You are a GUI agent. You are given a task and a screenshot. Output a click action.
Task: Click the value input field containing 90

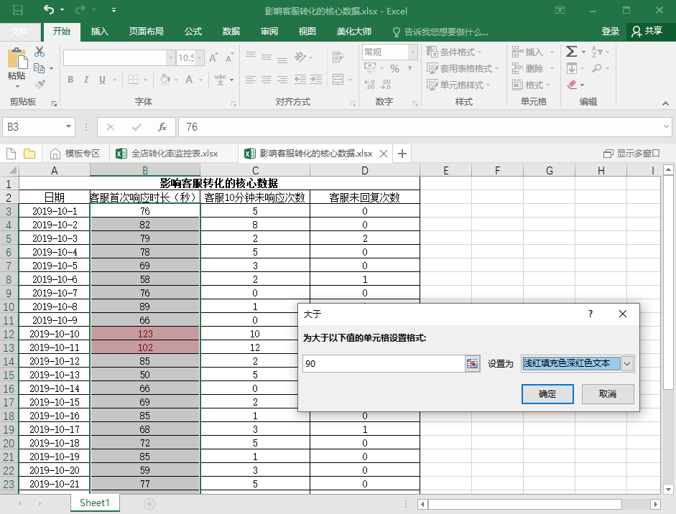384,364
